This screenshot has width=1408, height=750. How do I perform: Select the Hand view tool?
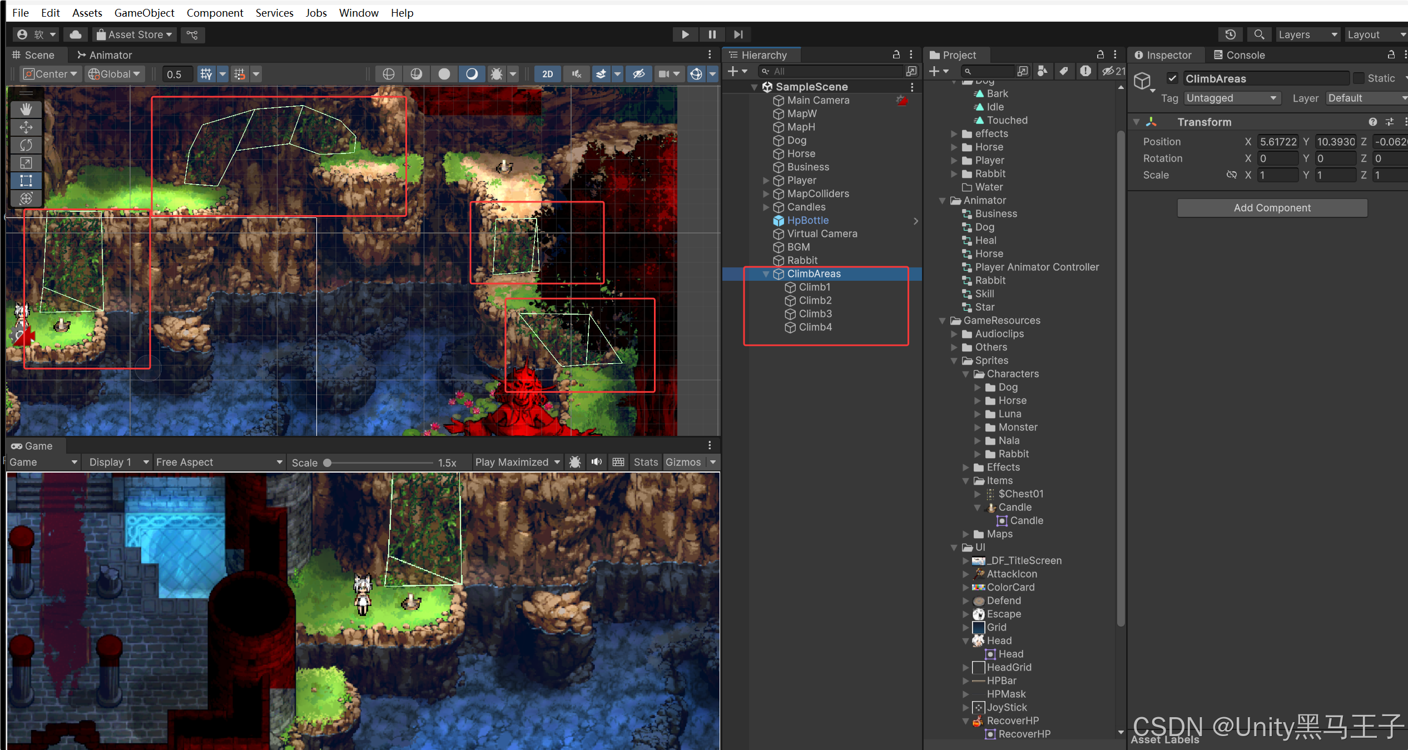[26, 110]
